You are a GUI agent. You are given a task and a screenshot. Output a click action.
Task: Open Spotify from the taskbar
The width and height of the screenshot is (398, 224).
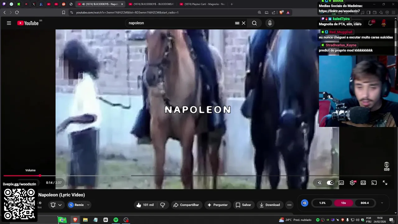pyautogui.click(x=116, y=220)
